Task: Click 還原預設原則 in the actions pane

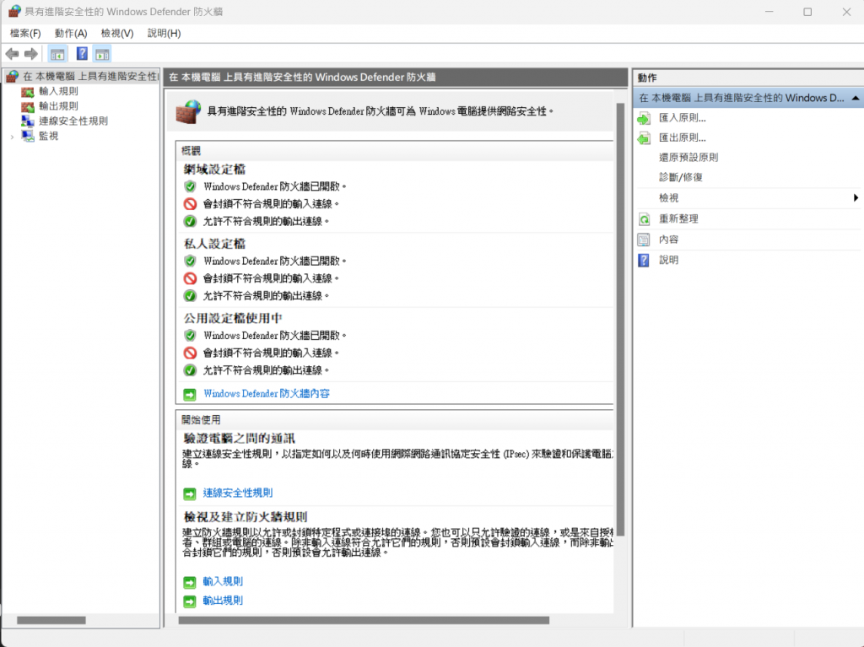Action: 688,158
